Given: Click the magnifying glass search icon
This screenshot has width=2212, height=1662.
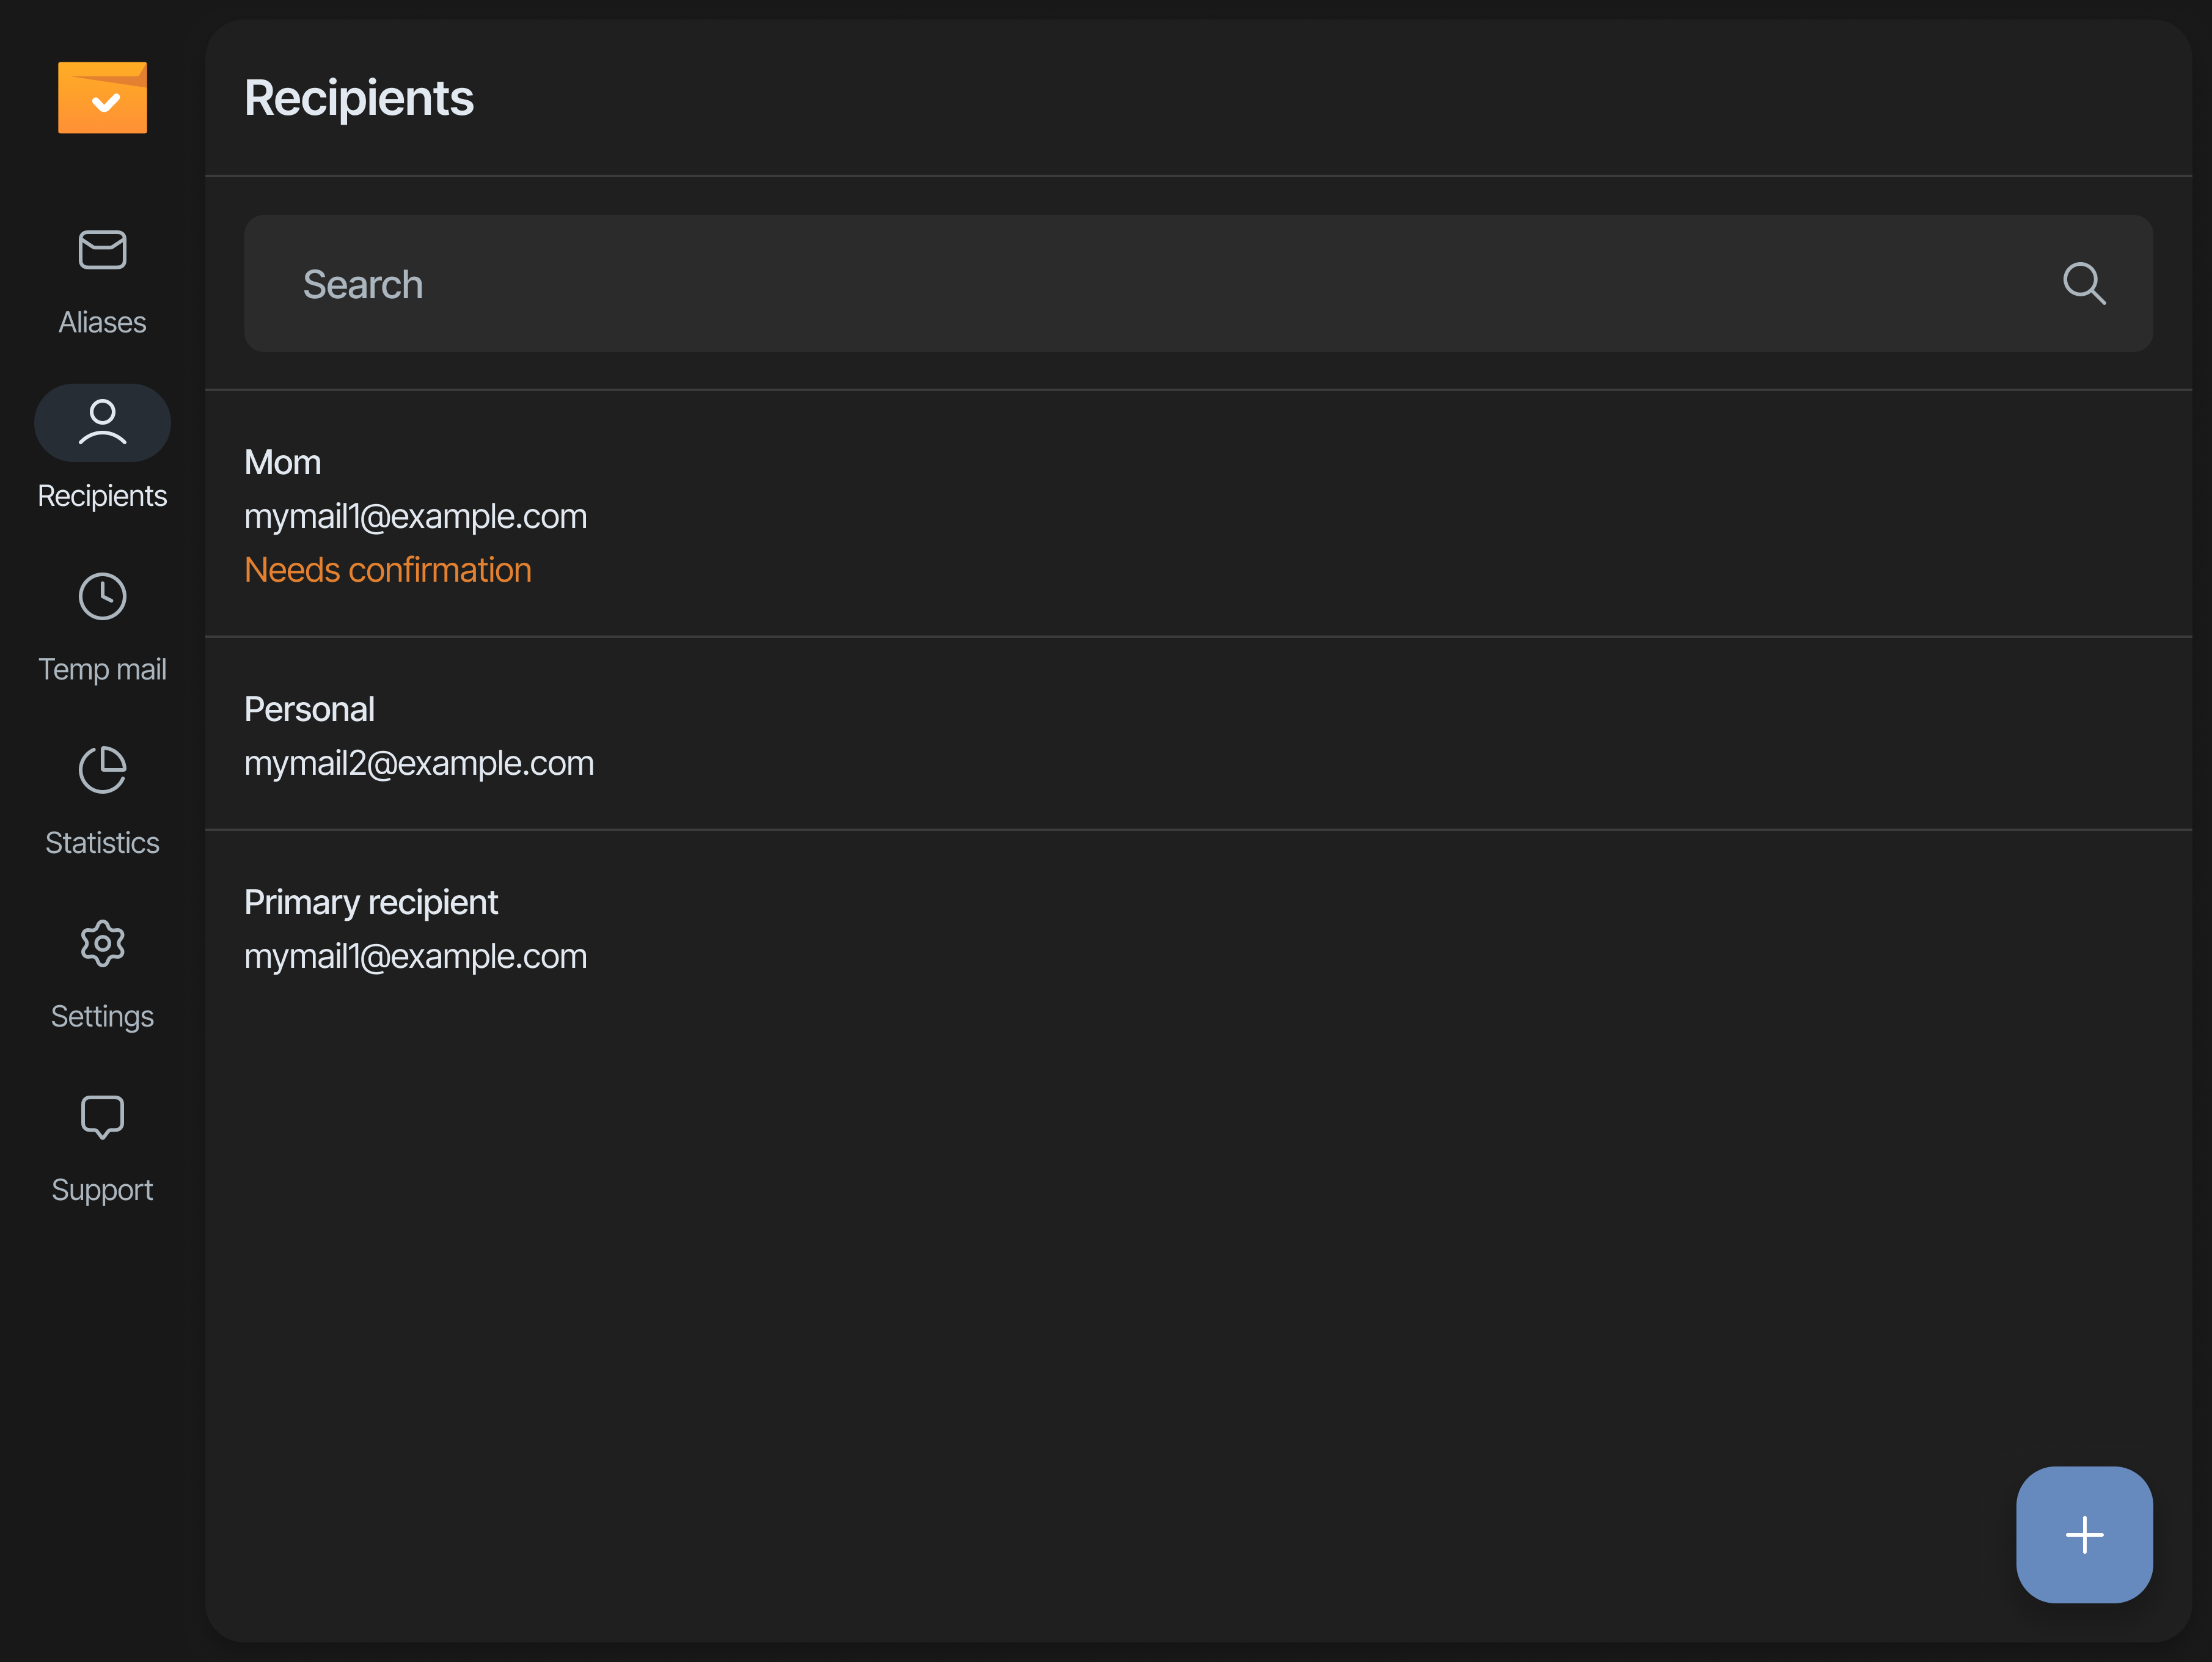Looking at the screenshot, I should 2083,284.
